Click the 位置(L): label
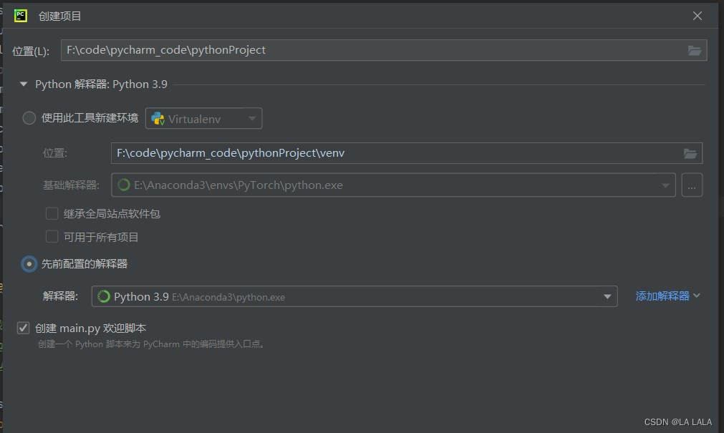 click(x=31, y=52)
